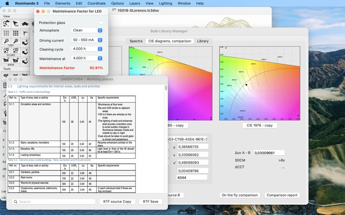Click the Δuv A - B value field
Viewport: 345px width, 215px height.
269,153
